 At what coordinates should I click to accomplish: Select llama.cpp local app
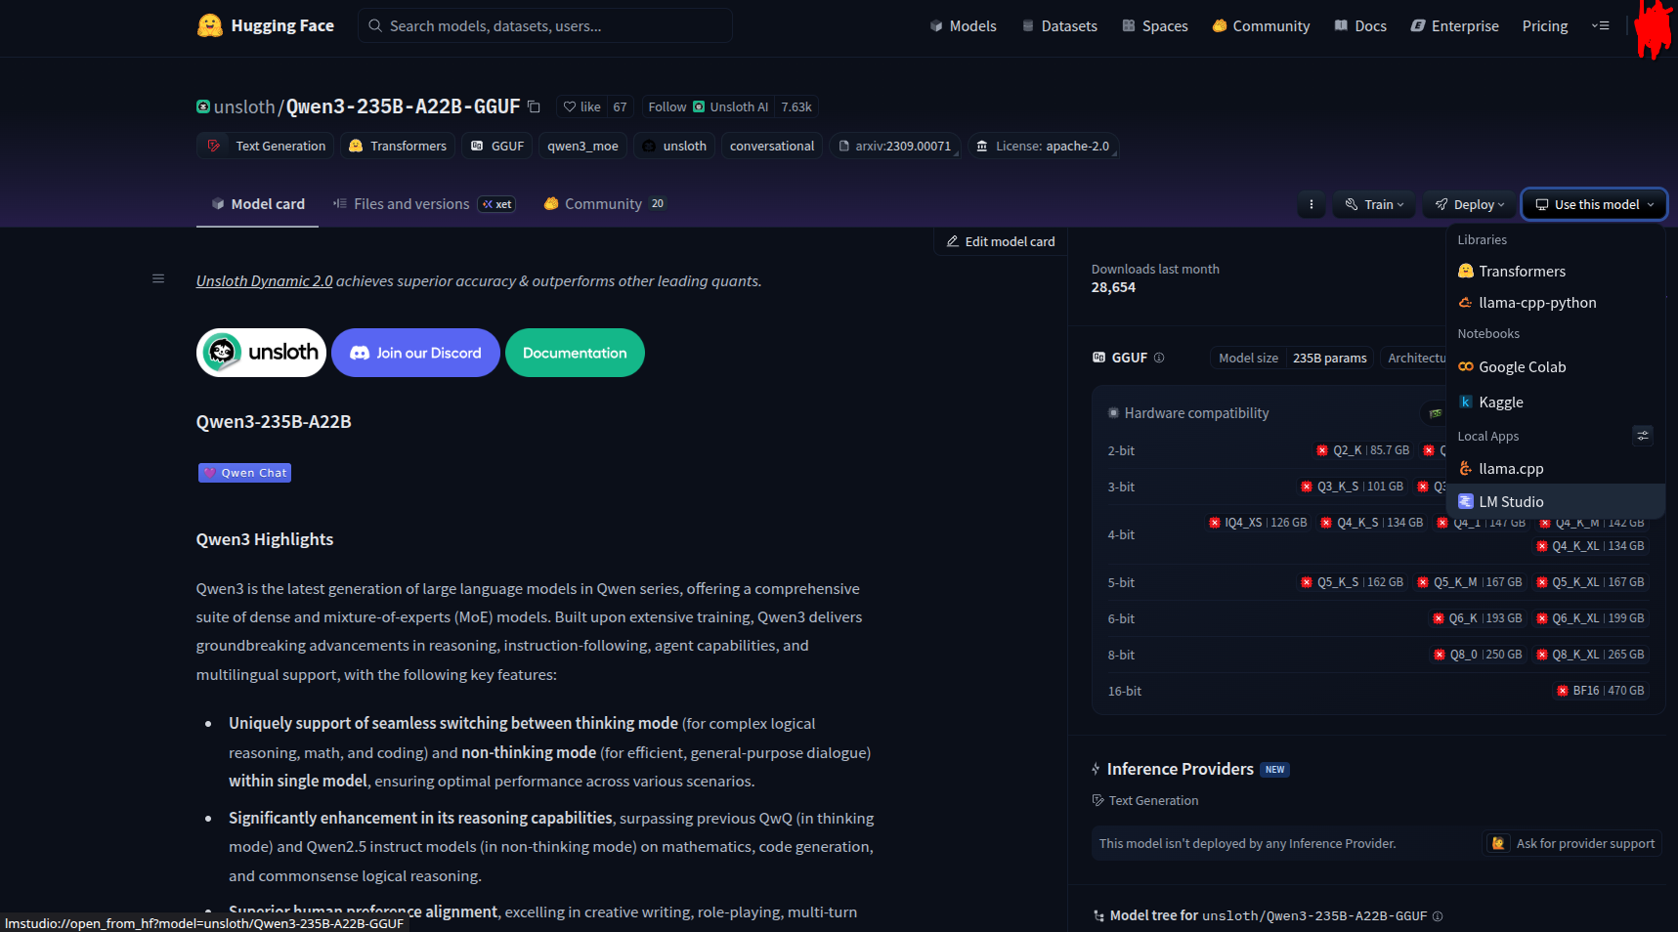coord(1556,469)
